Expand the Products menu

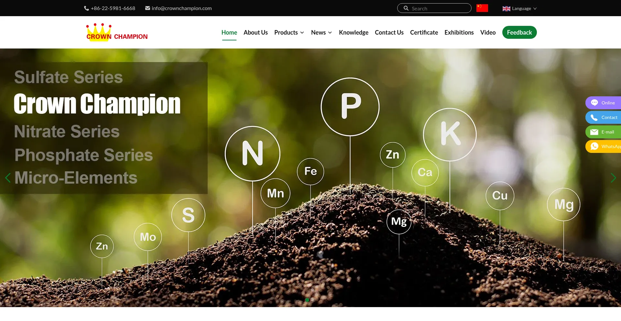(x=289, y=32)
